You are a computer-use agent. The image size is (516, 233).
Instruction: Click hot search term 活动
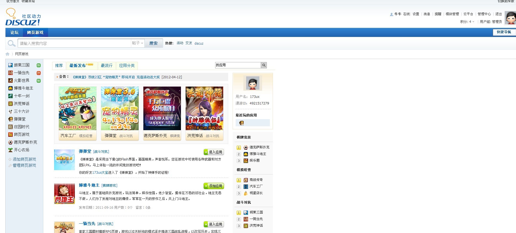click(x=180, y=43)
